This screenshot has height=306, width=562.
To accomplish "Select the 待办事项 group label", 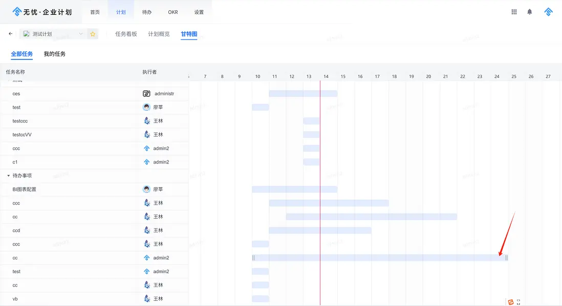I will [22, 176].
